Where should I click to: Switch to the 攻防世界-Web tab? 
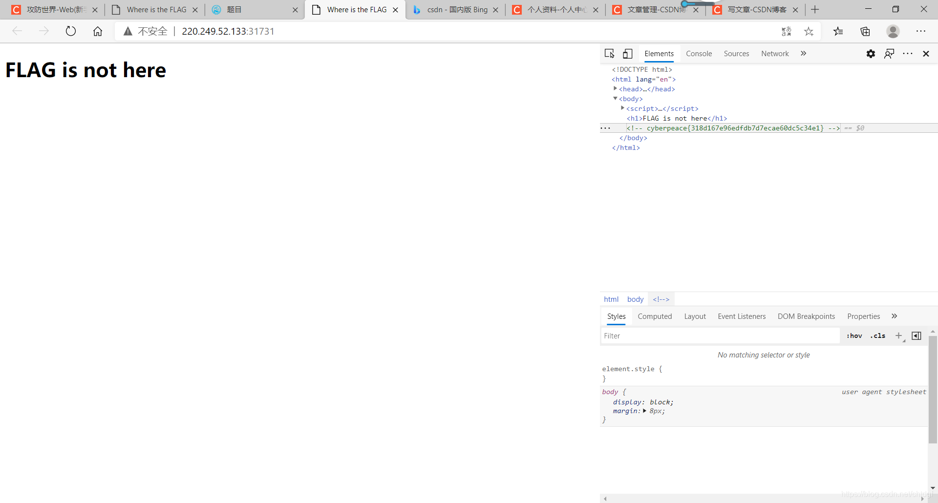pyautogui.click(x=54, y=10)
